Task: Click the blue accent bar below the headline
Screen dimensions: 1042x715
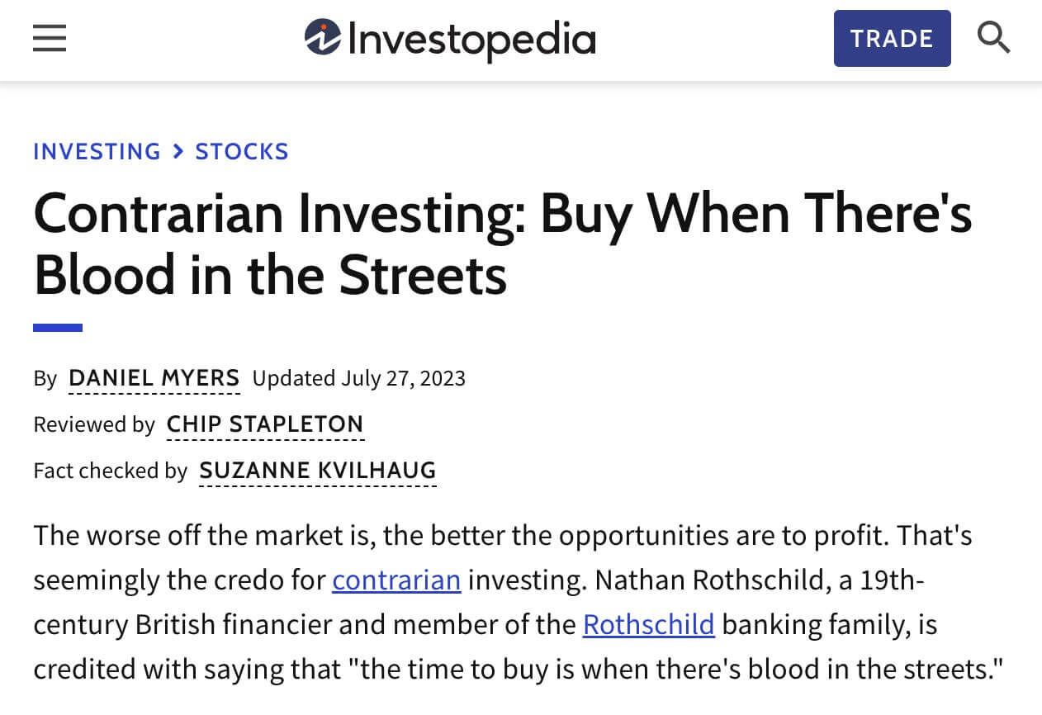Action: 58,328
